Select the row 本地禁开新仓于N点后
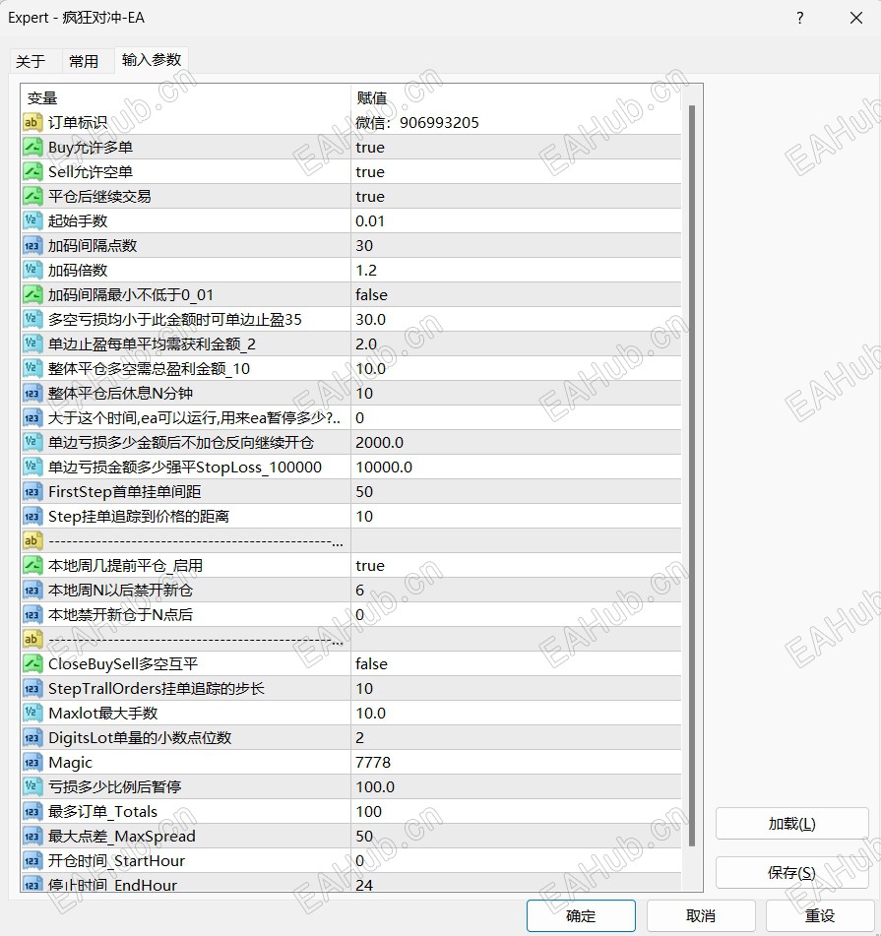 [x=351, y=614]
